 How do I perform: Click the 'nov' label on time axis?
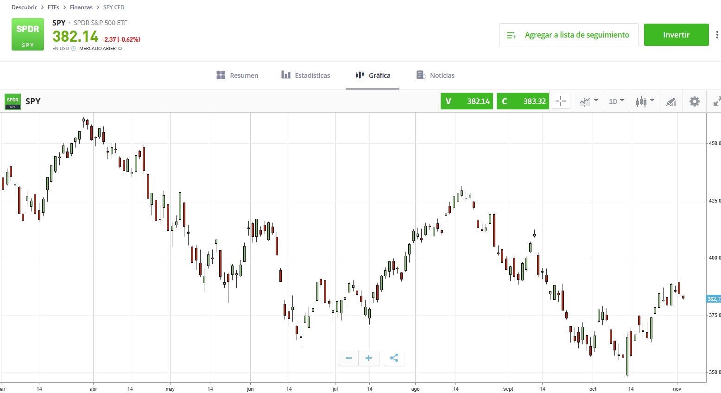click(x=677, y=389)
